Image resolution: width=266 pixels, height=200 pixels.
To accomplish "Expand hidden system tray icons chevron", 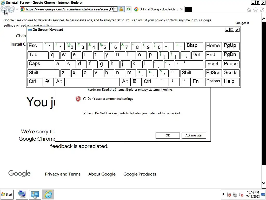I will 223,194.
